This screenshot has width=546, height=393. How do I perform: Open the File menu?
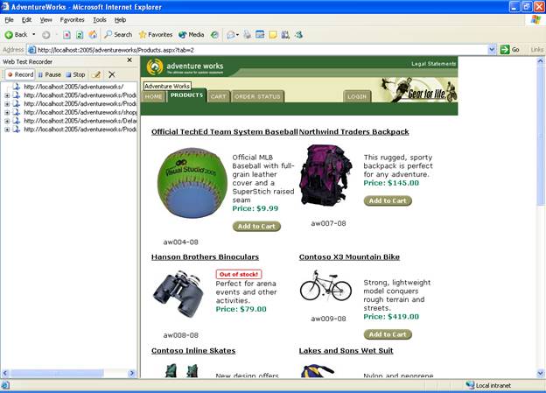click(x=9, y=20)
